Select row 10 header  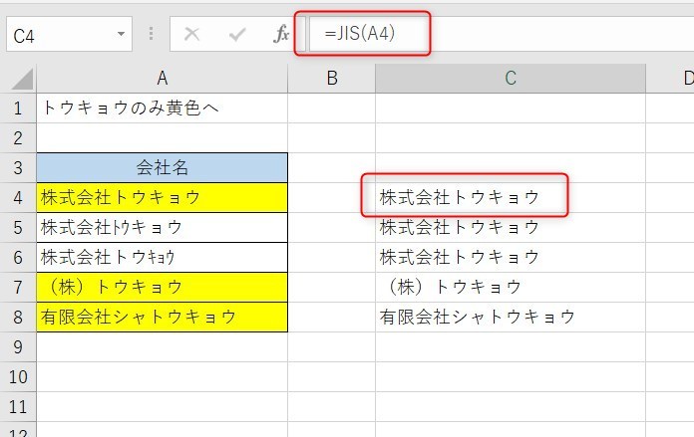point(18,377)
